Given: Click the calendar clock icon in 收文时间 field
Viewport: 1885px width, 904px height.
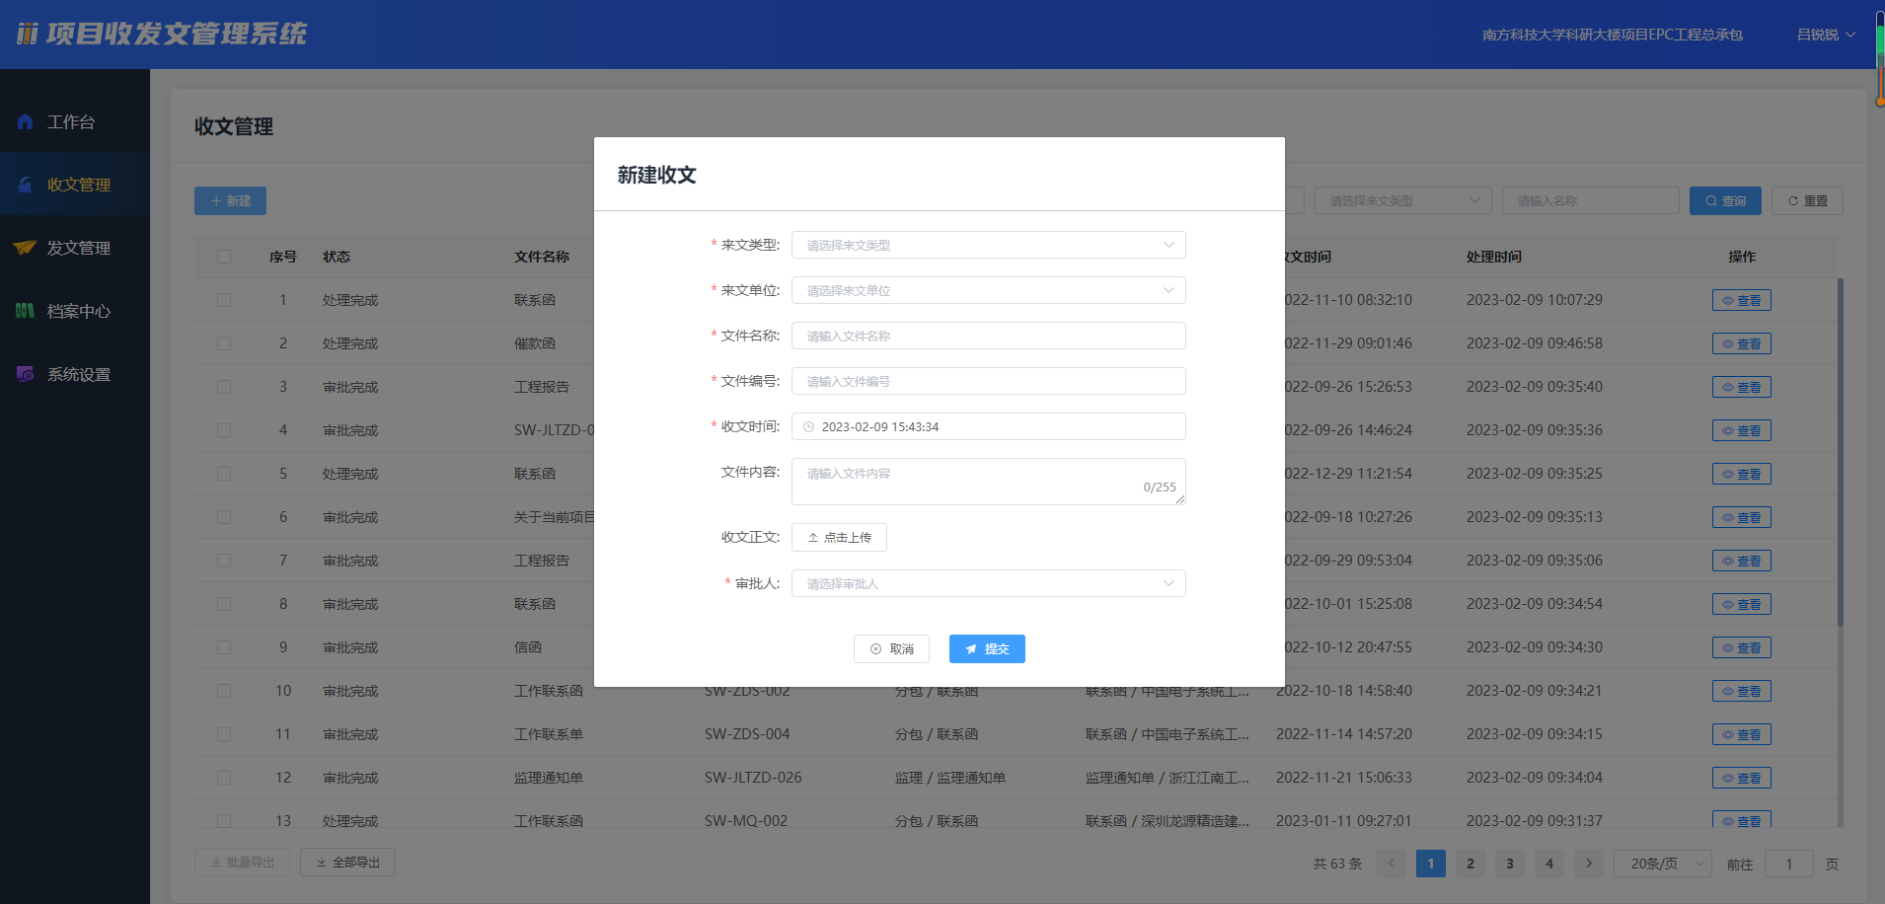Looking at the screenshot, I should coord(809,427).
